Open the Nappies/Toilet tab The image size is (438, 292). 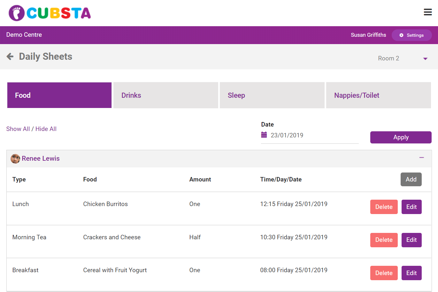click(x=378, y=95)
